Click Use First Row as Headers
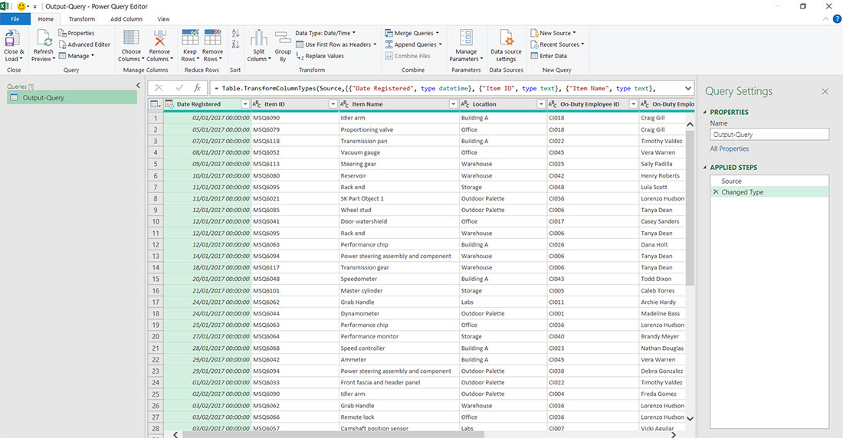This screenshot has width=843, height=438. tap(336, 44)
